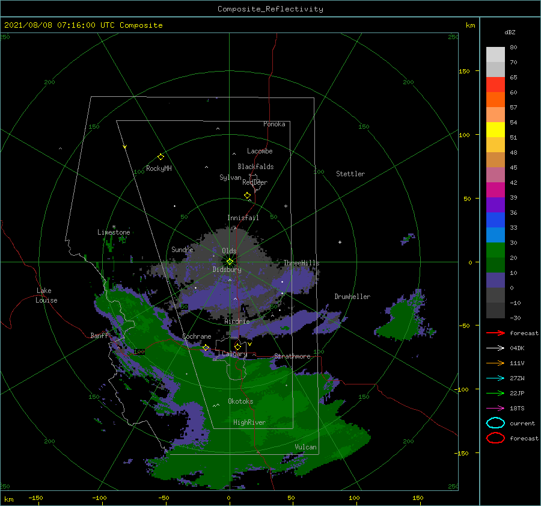Click the yellow diamond marker above Calgary
This screenshot has width=541, height=506.
click(237, 347)
